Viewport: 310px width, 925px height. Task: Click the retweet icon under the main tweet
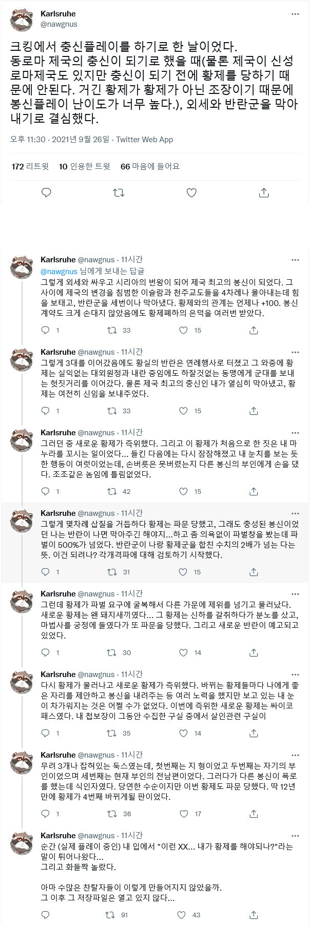pyautogui.click(x=119, y=192)
